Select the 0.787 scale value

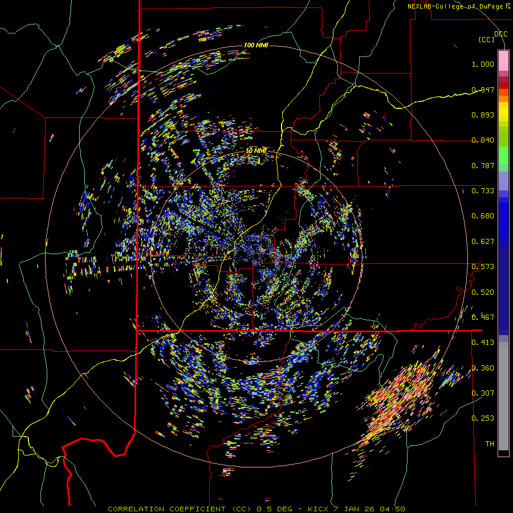click(x=483, y=165)
